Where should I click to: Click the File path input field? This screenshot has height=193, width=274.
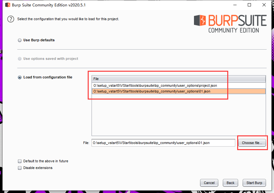tap(163, 143)
